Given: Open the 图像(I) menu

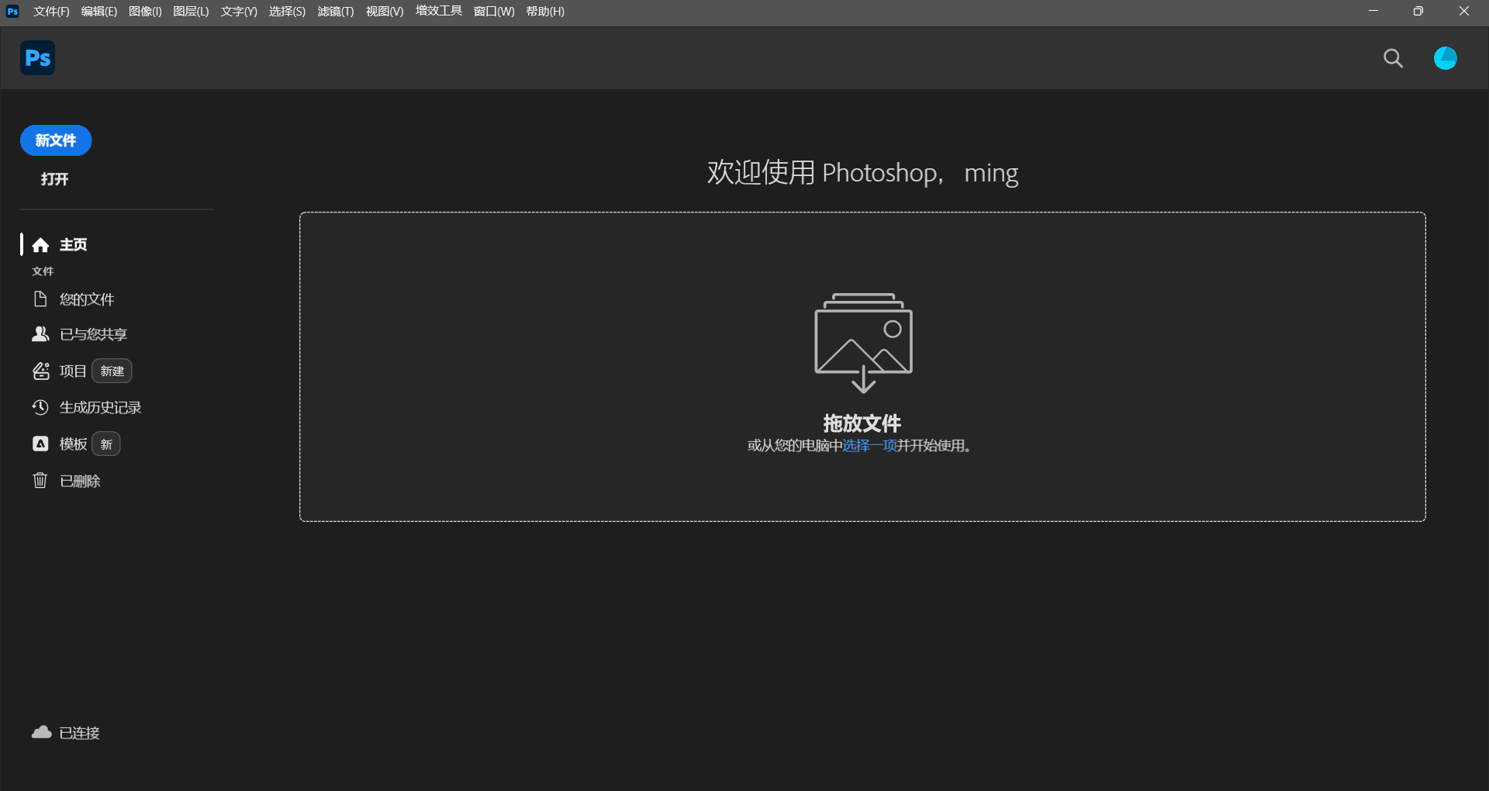Looking at the screenshot, I should (x=144, y=11).
